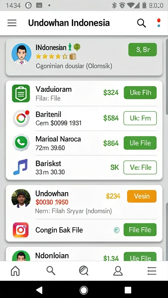Tap the Bariskst blue music note icon
168x298 pixels.
click(21, 167)
